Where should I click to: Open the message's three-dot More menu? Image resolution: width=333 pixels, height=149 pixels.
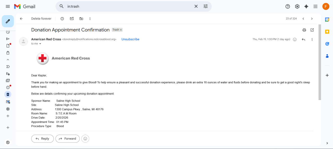[312, 40]
